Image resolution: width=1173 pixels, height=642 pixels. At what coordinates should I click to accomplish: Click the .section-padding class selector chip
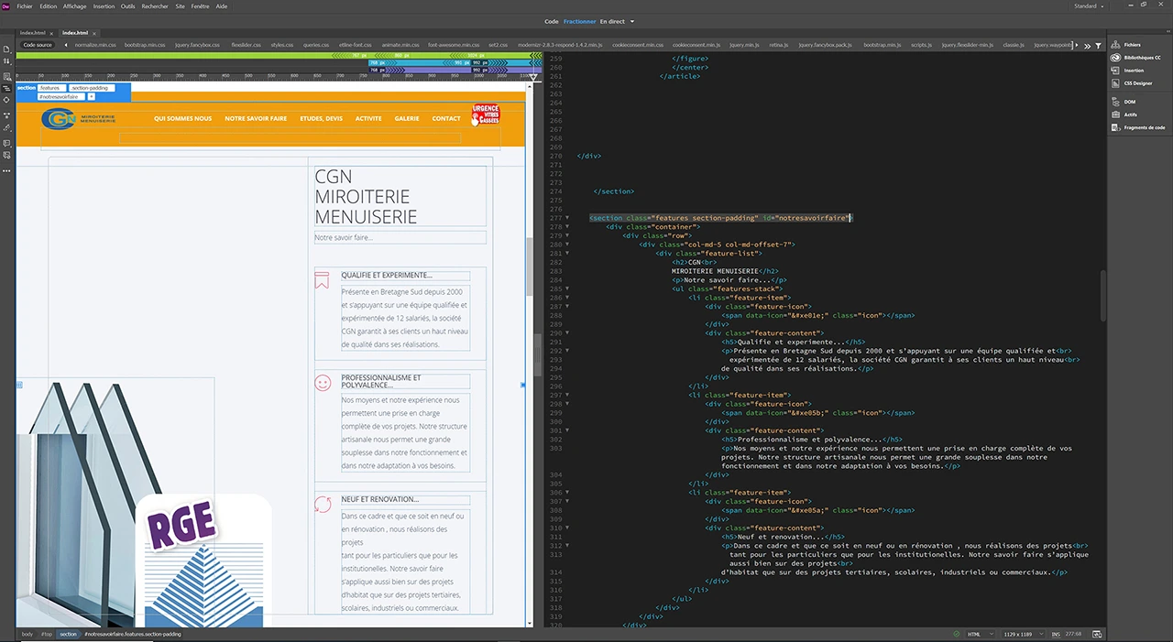point(92,88)
